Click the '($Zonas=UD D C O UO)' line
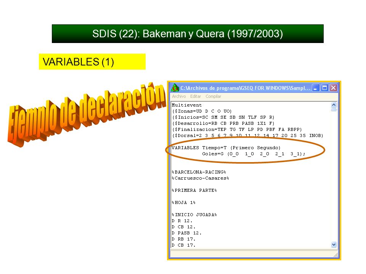The image size is (366, 274). [x=202, y=111]
